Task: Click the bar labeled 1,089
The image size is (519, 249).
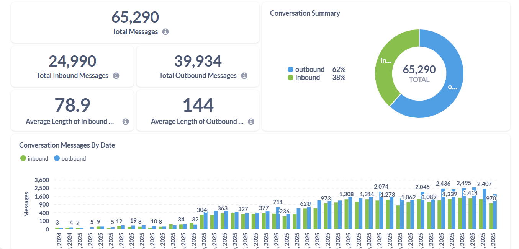Action: coord(429,215)
